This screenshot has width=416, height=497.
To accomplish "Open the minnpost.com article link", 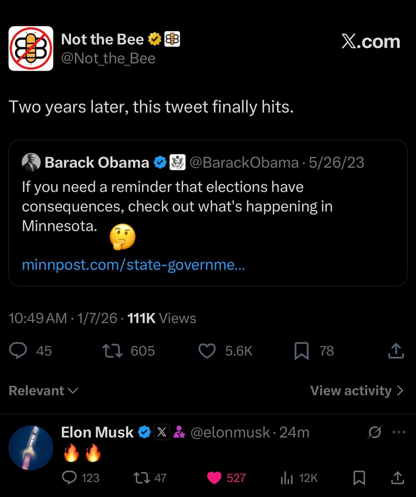I will coord(133,265).
